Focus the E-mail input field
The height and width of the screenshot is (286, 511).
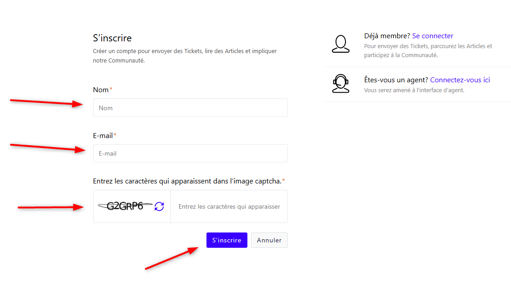coord(190,153)
